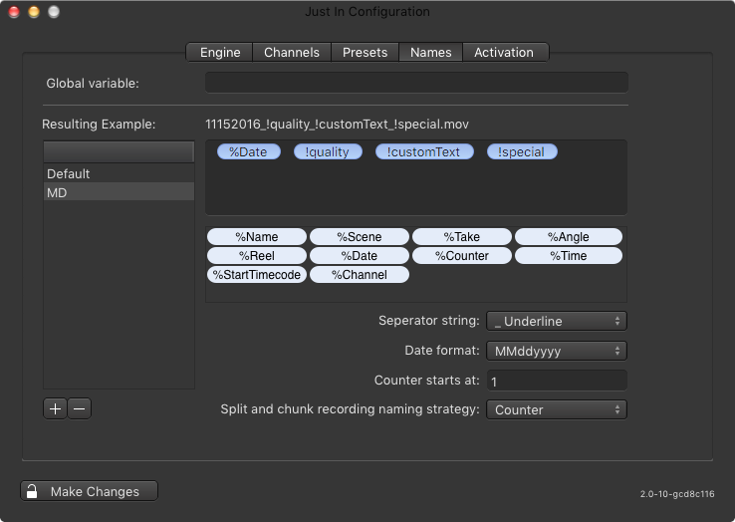Switch to the Engine tab
The image size is (735, 522).
pos(220,52)
